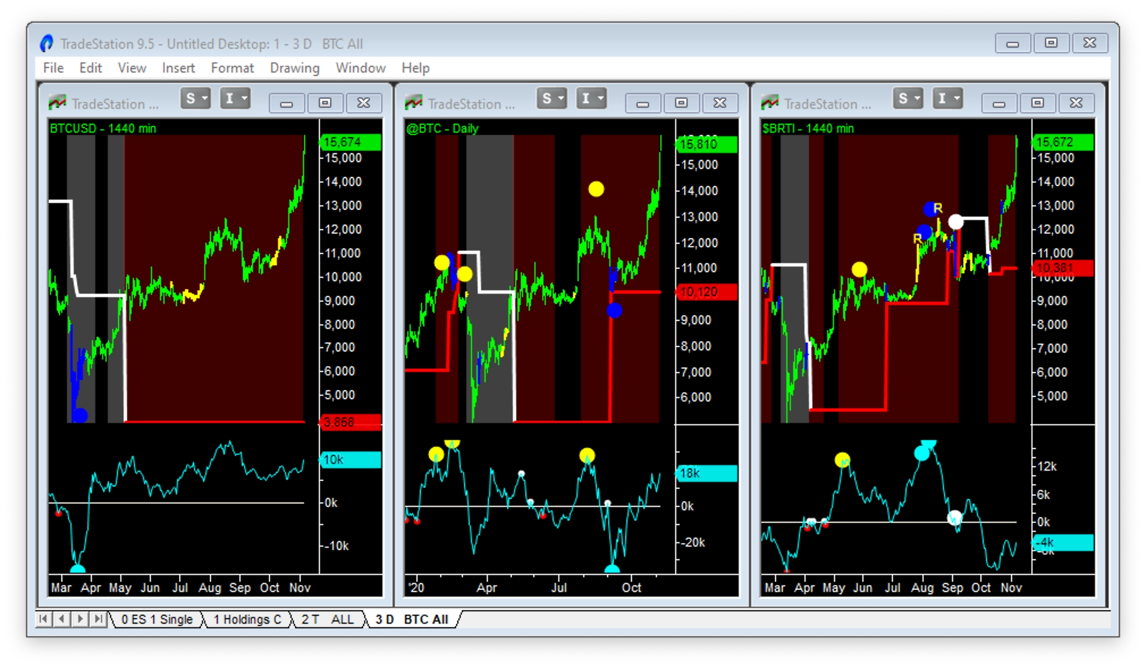
Task: Select '3 D BTC All' workspace tab
Action: click(x=412, y=620)
